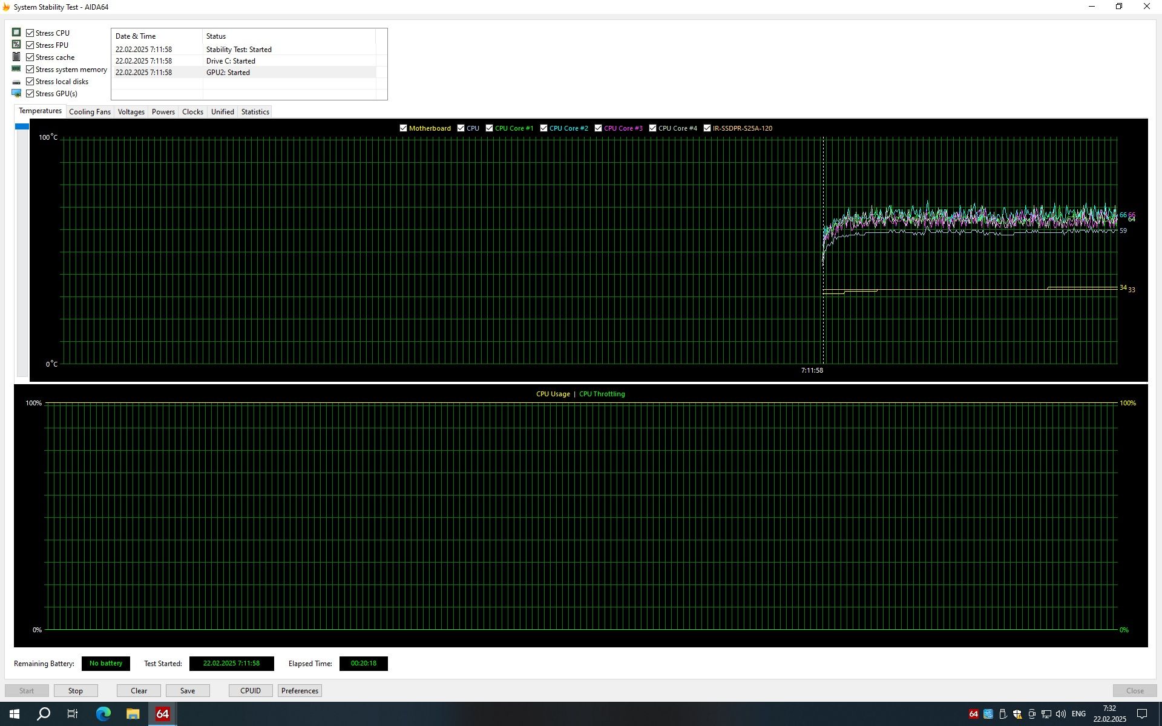Click the AIDA64 taskbar app icon
Viewport: 1162px width, 726px height.
point(162,714)
